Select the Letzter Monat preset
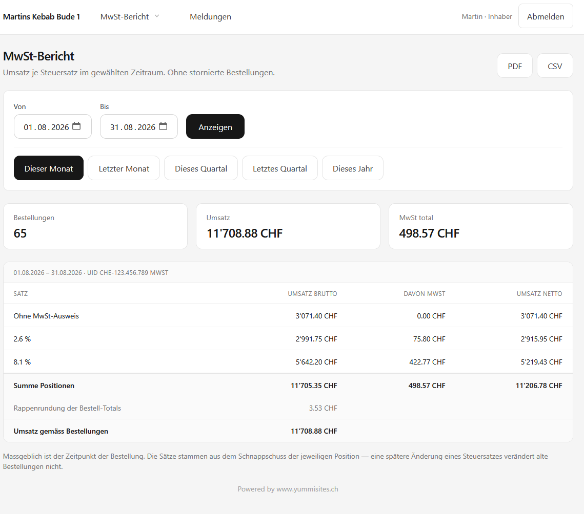Image resolution: width=584 pixels, height=514 pixels. pos(124,168)
